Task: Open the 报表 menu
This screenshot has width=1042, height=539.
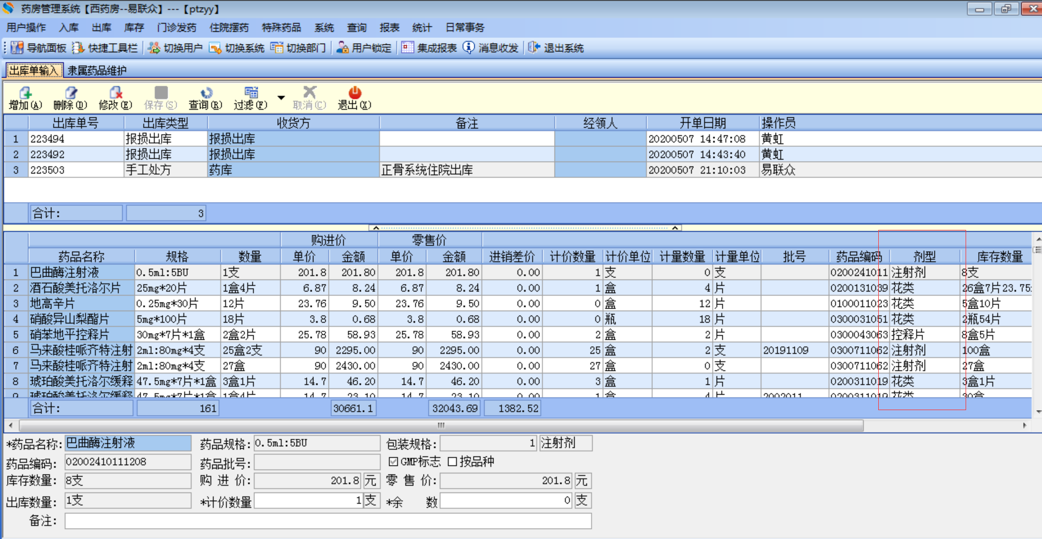Action: point(390,27)
